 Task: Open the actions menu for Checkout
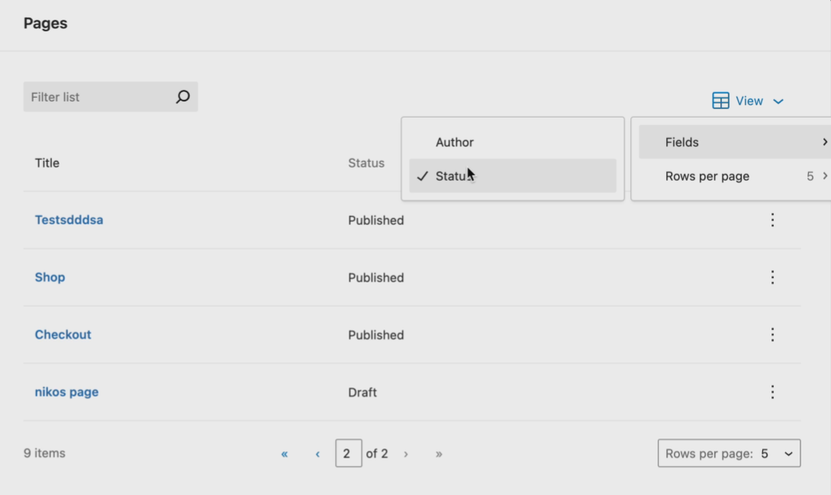click(x=772, y=334)
